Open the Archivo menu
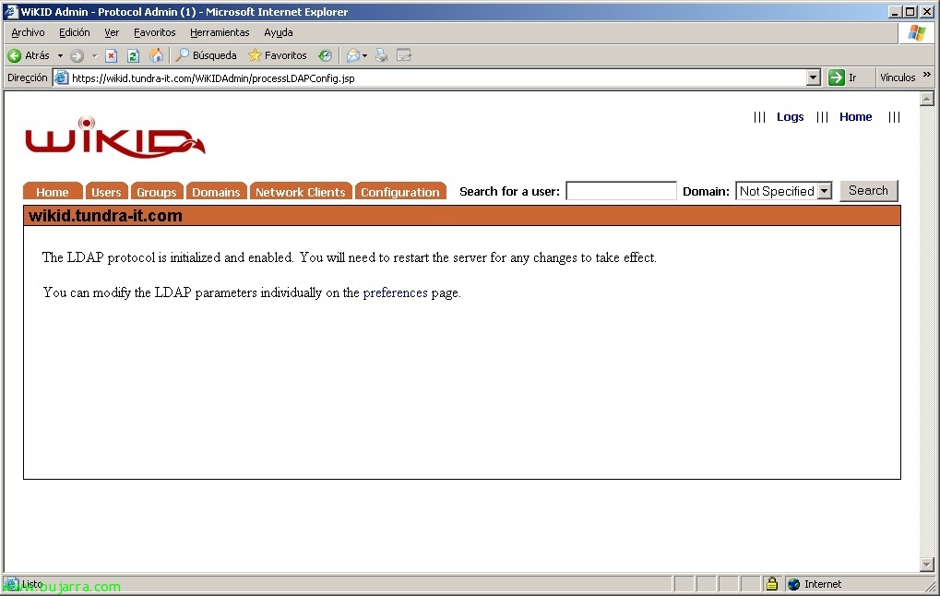Screen dimensions: 940x596 pos(28,32)
